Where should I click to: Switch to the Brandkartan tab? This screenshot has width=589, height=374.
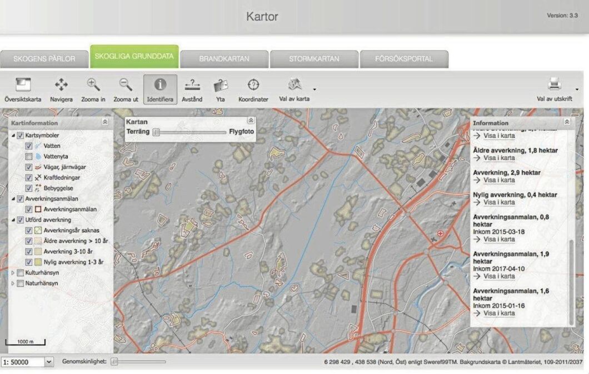(x=224, y=58)
